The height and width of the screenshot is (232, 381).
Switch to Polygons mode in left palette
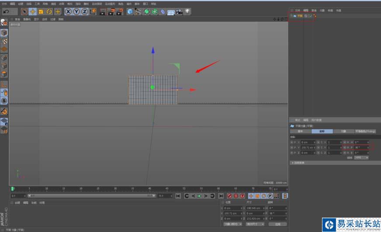pos(4,74)
